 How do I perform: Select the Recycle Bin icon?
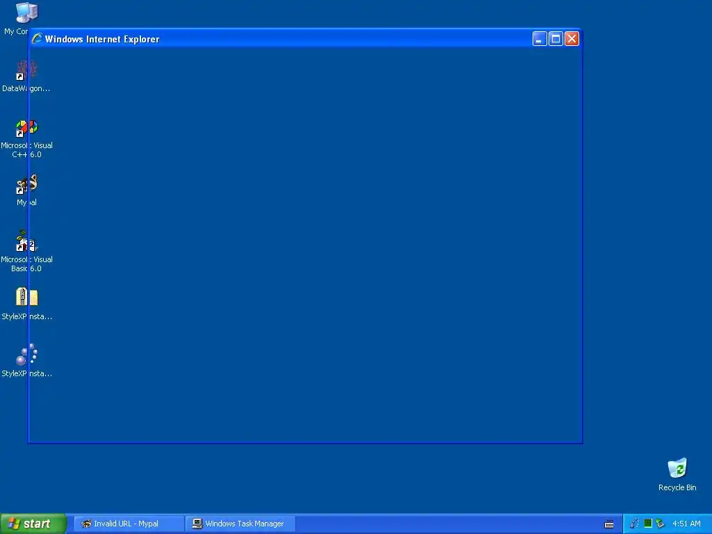677,468
